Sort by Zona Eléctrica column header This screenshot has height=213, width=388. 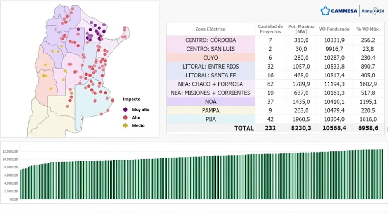click(211, 29)
